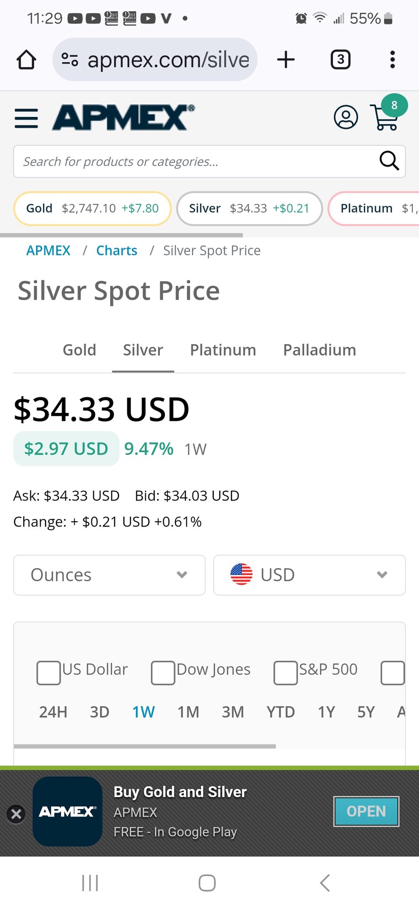
Task: Enable the Dow Jones comparison checkbox
Action: click(163, 673)
